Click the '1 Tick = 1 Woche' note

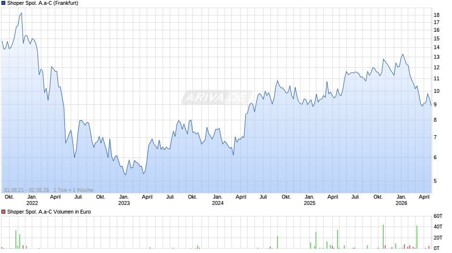coord(73,190)
